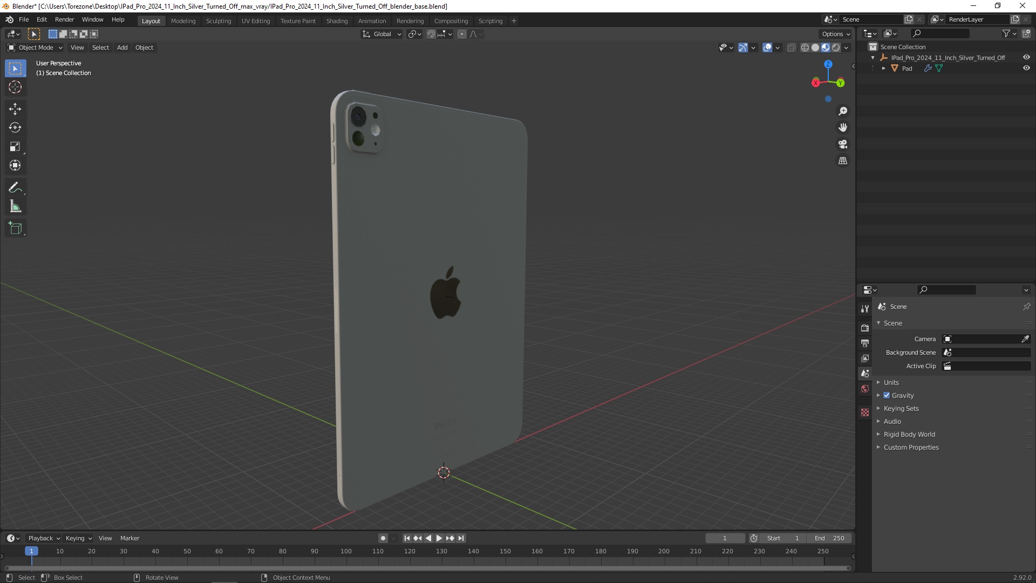Toggle the Gravity checkbox
The image size is (1036, 583).
(887, 395)
